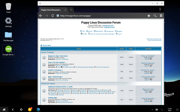Viewport: 180px width, 112px height.
Task: Open the FAQ link in forum header
Action: click(x=82, y=31)
